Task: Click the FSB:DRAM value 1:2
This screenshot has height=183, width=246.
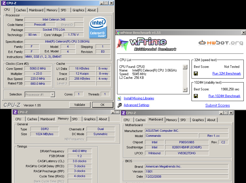Action: pyautogui.click(x=80, y=156)
